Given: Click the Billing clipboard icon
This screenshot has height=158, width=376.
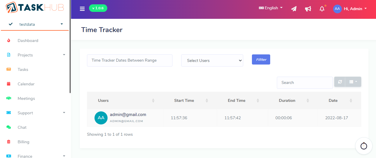Looking at the screenshot, I should pos(9,142).
